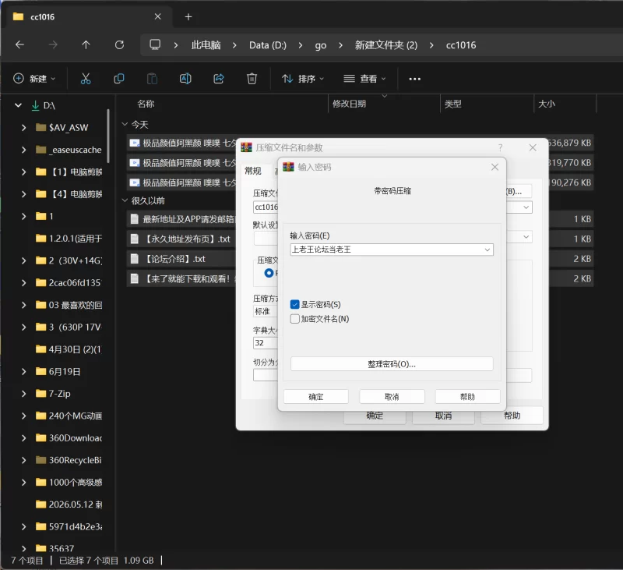The height and width of the screenshot is (570, 623).
Task: Click the question mark help icon of archive dialog
Action: tap(500, 148)
